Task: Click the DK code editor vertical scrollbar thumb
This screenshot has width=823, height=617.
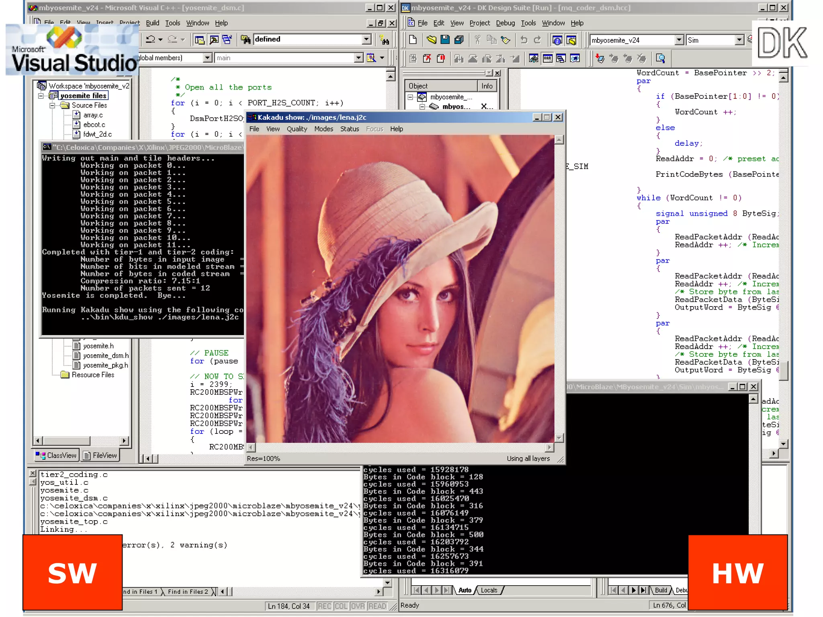Action: tap(783, 370)
